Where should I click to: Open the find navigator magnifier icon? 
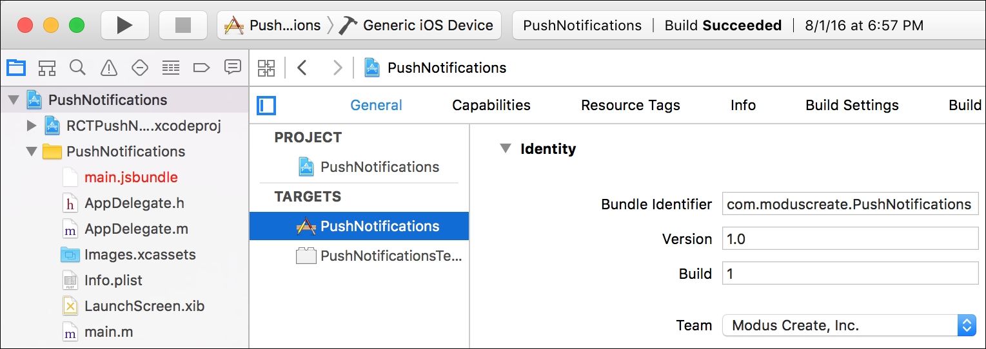click(x=78, y=67)
